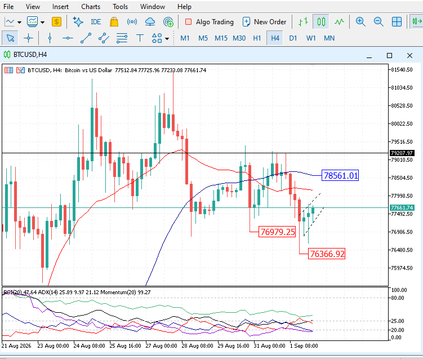Switch to D1 timeframe
This screenshot has width=423, height=359.
click(293, 38)
